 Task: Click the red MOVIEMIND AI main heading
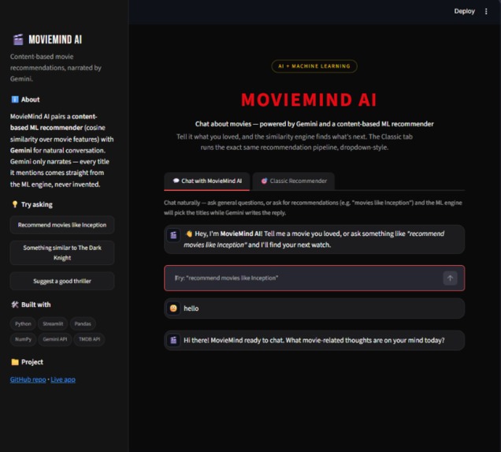(309, 99)
